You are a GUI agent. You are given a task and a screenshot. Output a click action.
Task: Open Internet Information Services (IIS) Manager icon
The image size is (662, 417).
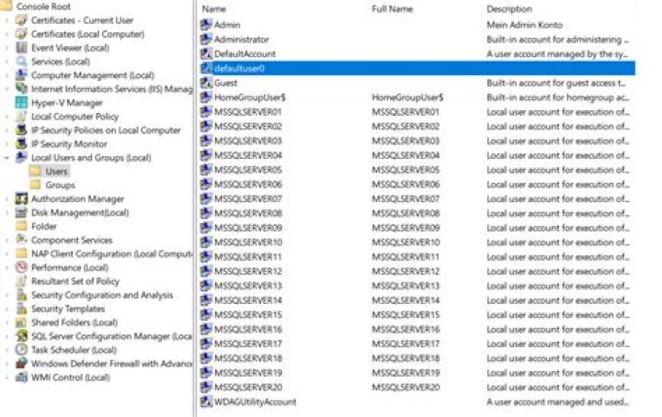tap(21, 89)
